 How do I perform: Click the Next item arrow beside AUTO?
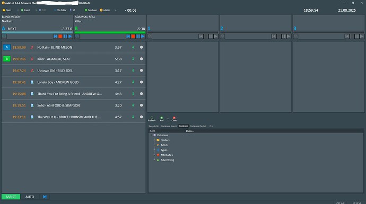(45, 197)
